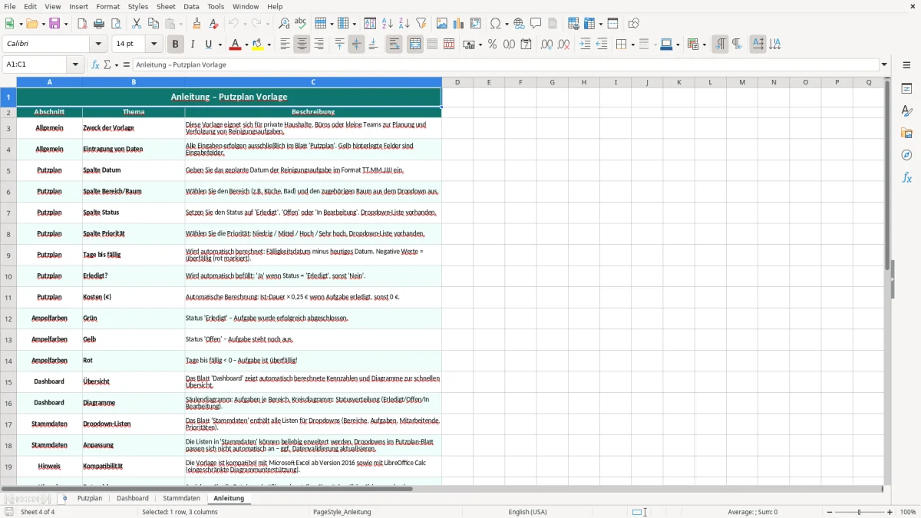Click the Format as Percent icon
The image size is (921, 518).
click(x=492, y=45)
